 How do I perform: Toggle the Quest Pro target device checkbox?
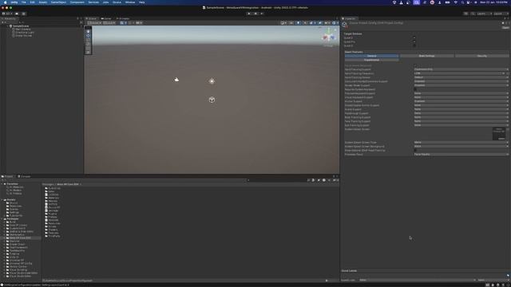[414, 41]
